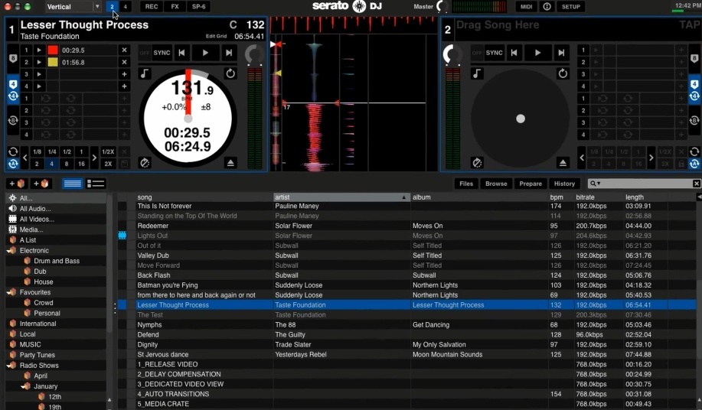Double loop with 2X on deck 1
This screenshot has width=702, height=410.
pyautogui.click(x=108, y=164)
